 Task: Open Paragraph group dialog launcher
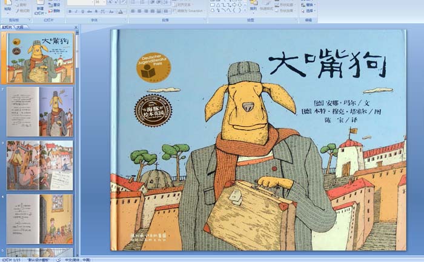click(205, 20)
